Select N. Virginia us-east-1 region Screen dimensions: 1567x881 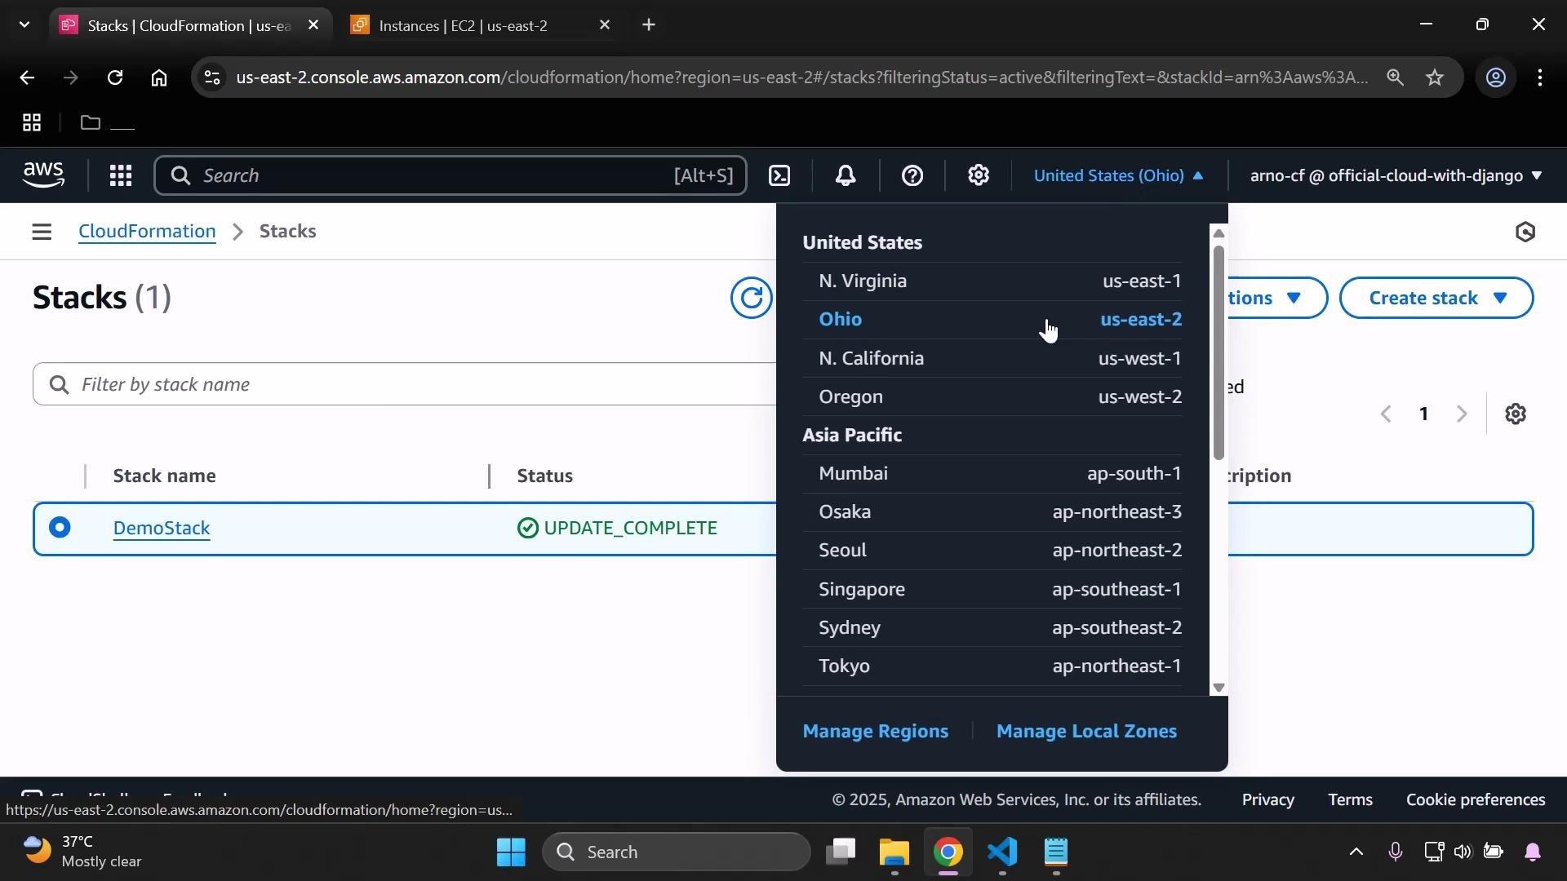(x=992, y=281)
